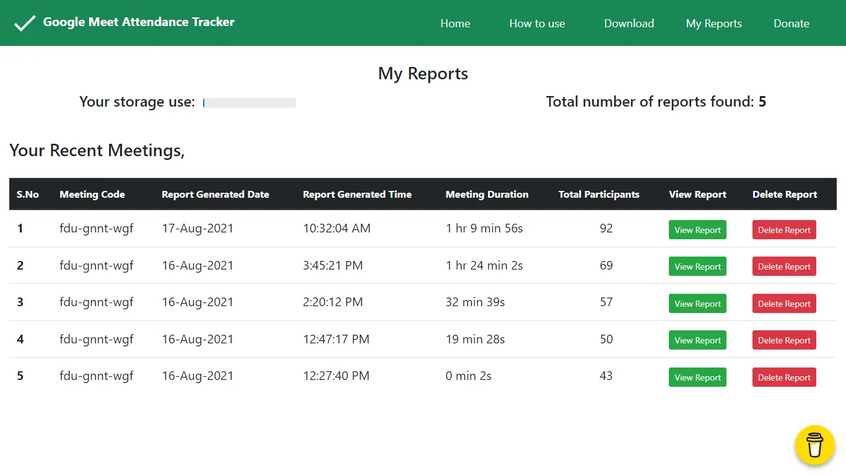Delete the last report with 43 participants
Image resolution: width=846 pixels, height=476 pixels.
point(784,377)
